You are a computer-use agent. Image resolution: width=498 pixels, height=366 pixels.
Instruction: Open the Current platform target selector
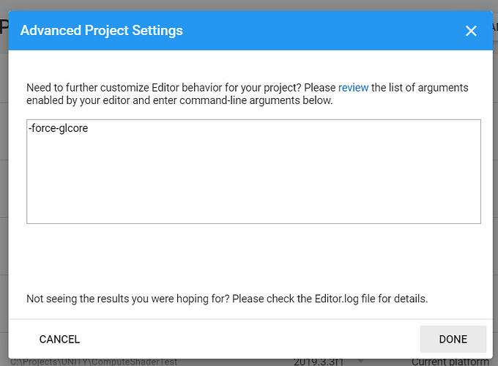point(448,362)
